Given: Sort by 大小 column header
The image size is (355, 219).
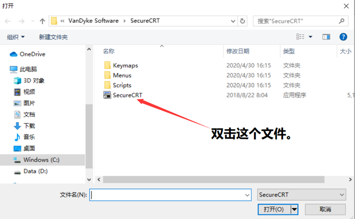Looking at the screenshot, I should (x=345, y=51).
